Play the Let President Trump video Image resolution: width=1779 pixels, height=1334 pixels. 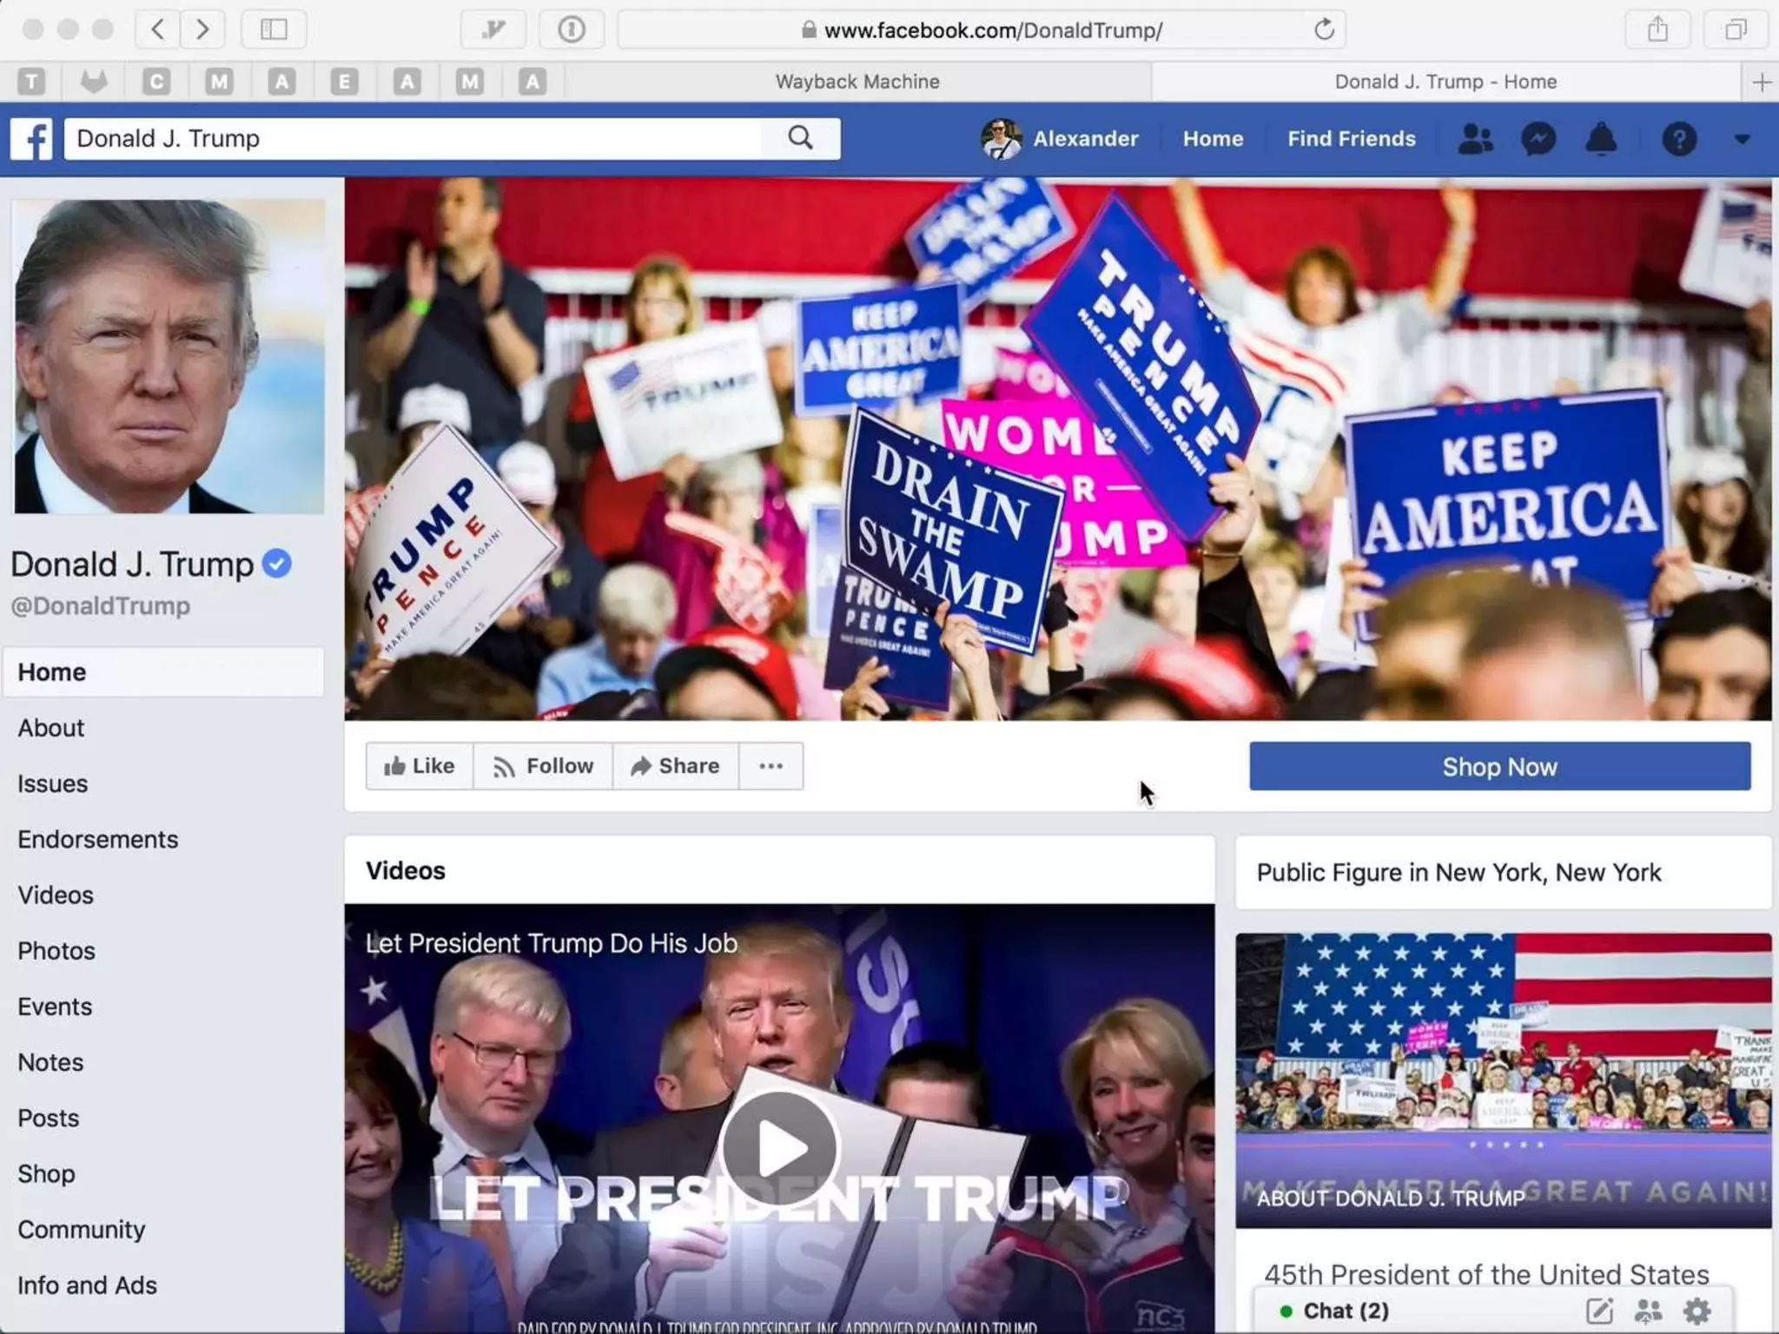[x=779, y=1147]
